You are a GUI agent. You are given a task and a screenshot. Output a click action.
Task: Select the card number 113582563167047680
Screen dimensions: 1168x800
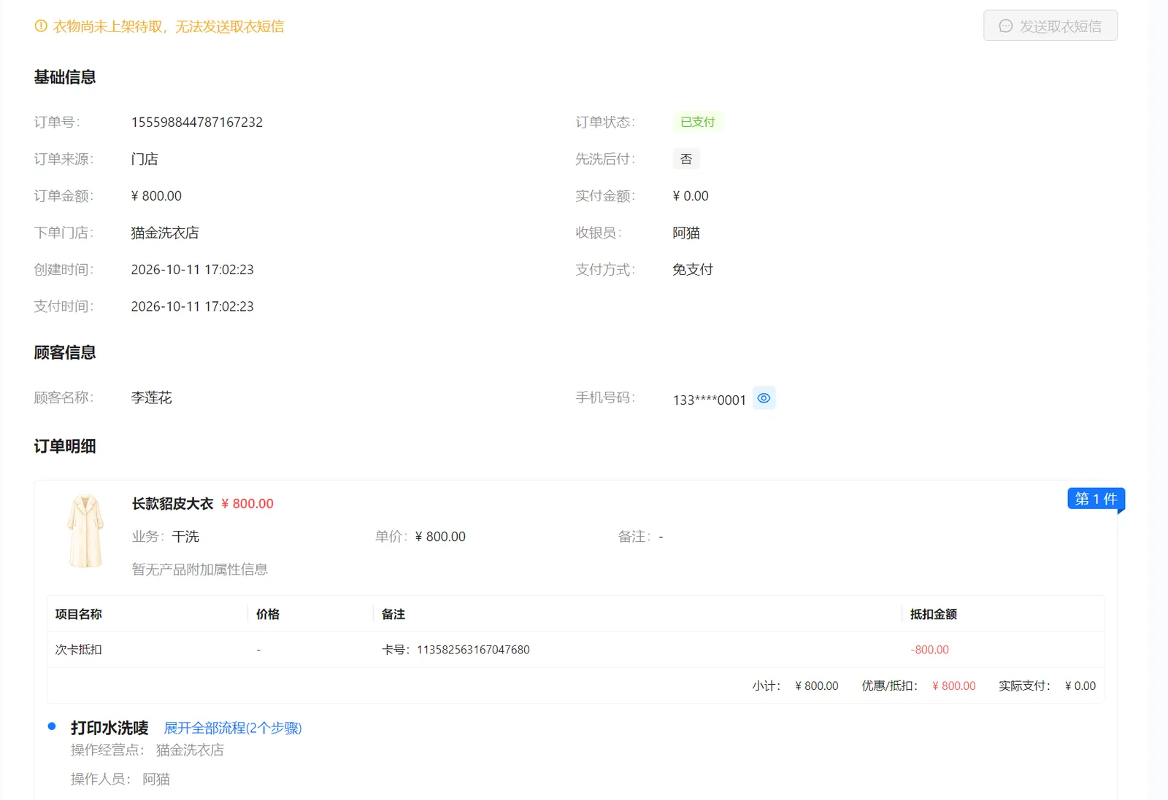(473, 650)
